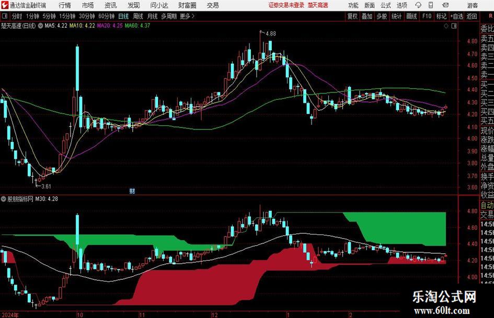Open the 资讯 menu
This screenshot has height=318, width=494.
coord(111,5)
